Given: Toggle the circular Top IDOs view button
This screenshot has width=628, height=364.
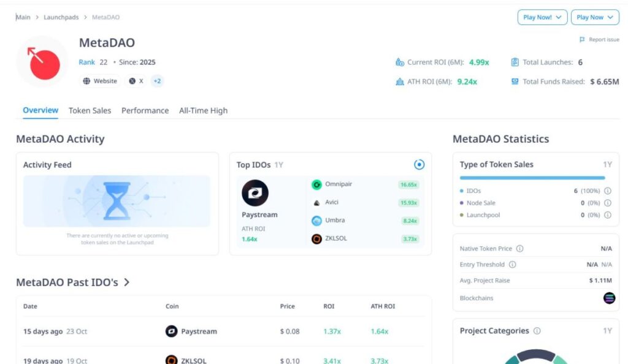Looking at the screenshot, I should point(419,164).
